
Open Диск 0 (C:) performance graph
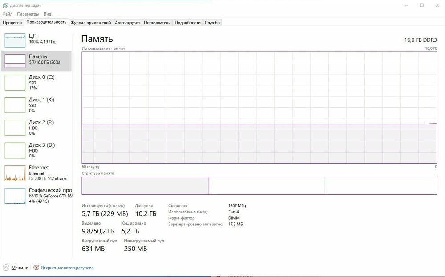point(15,82)
